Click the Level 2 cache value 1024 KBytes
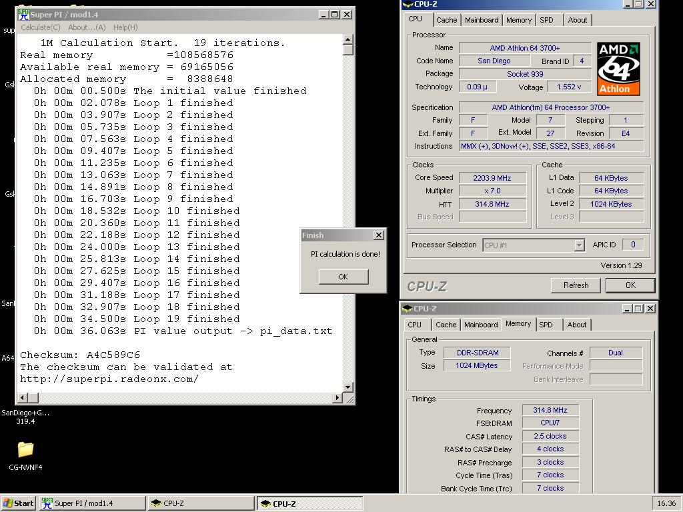683x512 pixels. 611,204
